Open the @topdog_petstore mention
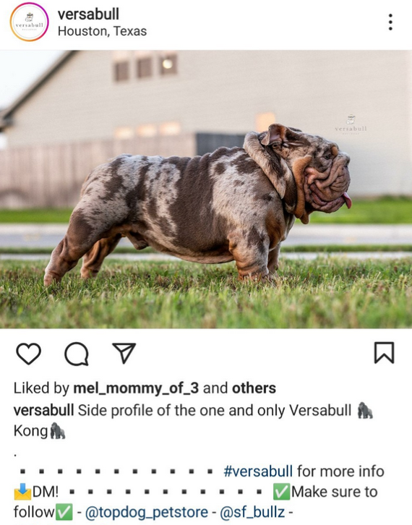 (147, 512)
